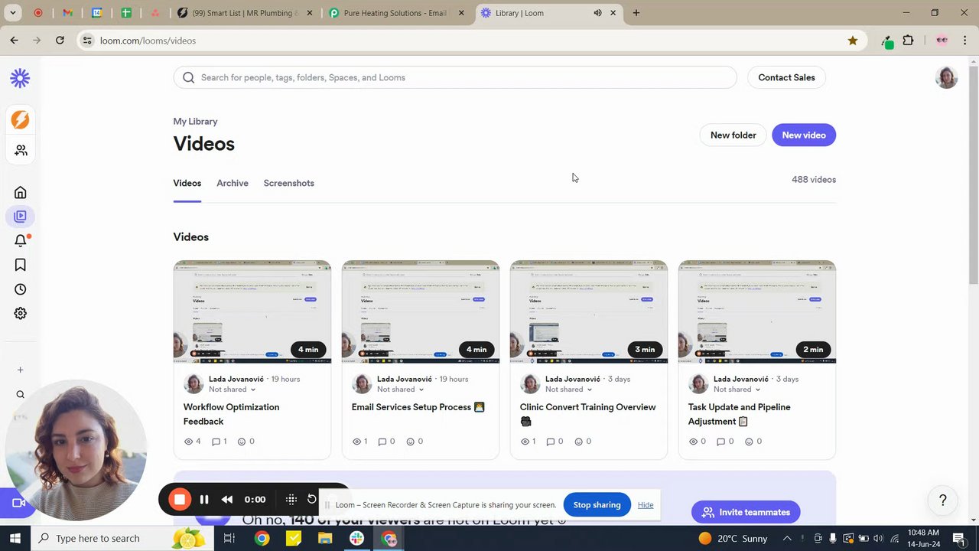Pause the Loom recording
This screenshot has height=551, width=979.
204,500
